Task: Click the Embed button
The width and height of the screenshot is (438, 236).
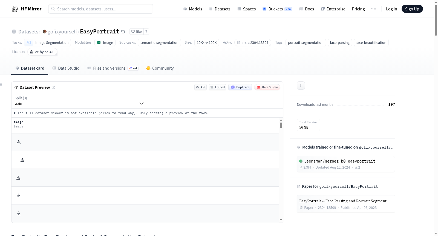Action: (x=218, y=87)
